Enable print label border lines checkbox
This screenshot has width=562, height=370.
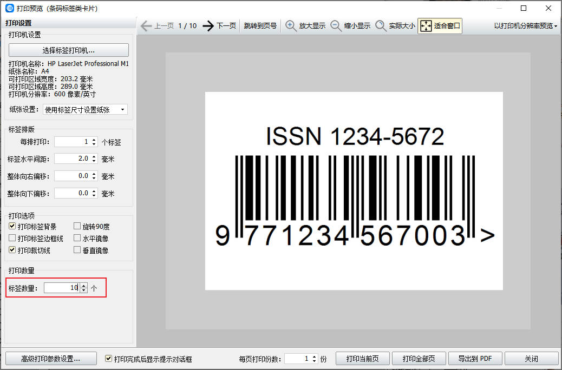tap(12, 238)
